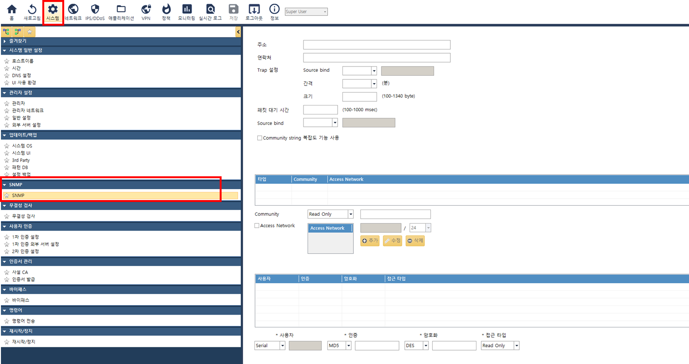Click the 수정 edit button

click(x=392, y=241)
